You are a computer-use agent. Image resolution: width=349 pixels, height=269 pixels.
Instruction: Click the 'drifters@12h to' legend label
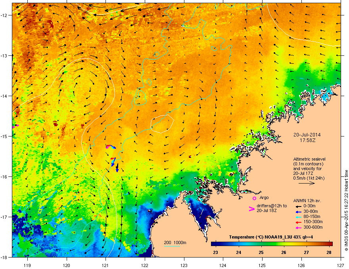[272, 206]
